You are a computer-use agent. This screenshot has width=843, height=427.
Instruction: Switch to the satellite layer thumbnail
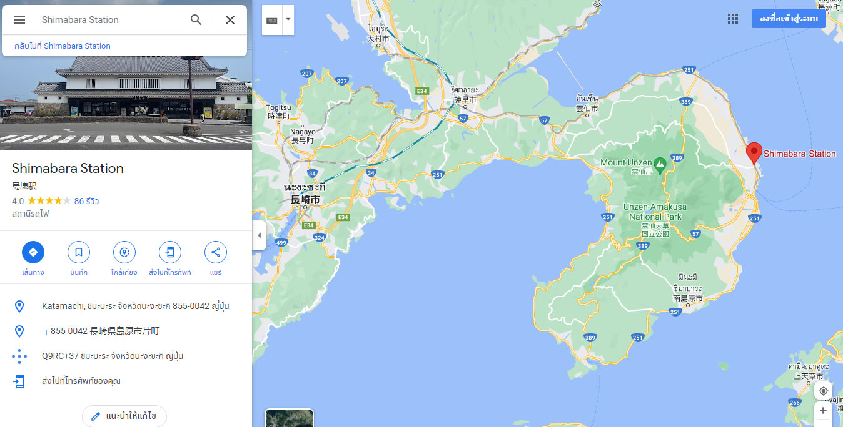click(x=289, y=418)
